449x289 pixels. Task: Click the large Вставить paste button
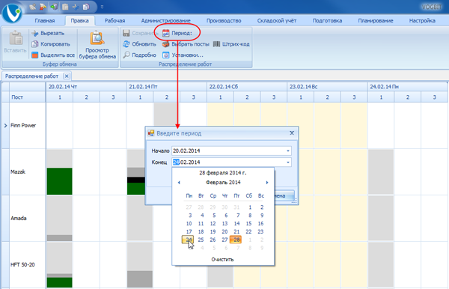pos(16,43)
